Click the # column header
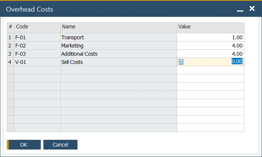Image resolution: width=262 pixels, height=157 pixels. pyautogui.click(x=10, y=27)
